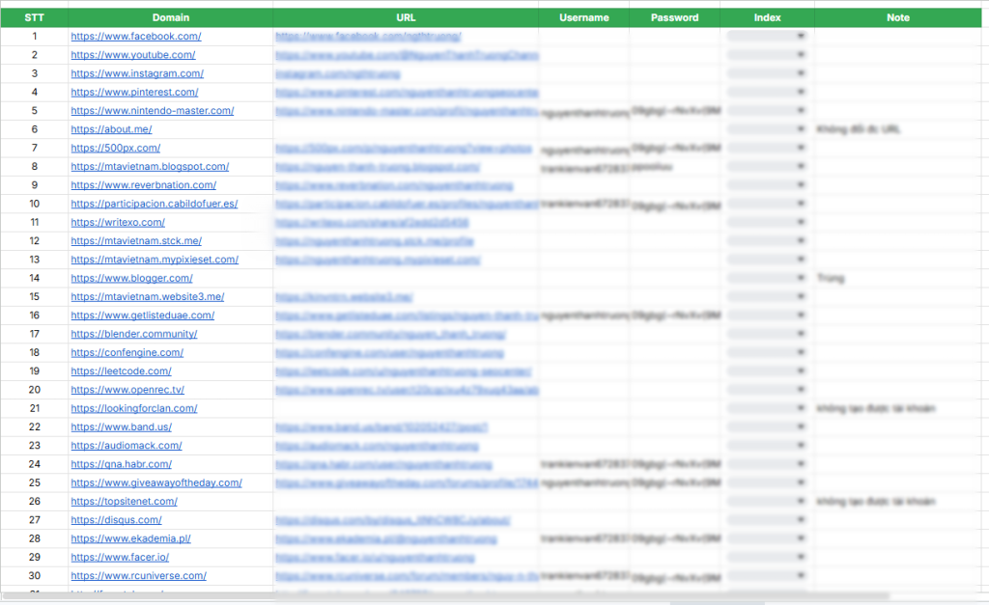The height and width of the screenshot is (605, 989).
Task: Open the https://www.facebook.com/ domain link
Action: point(135,36)
